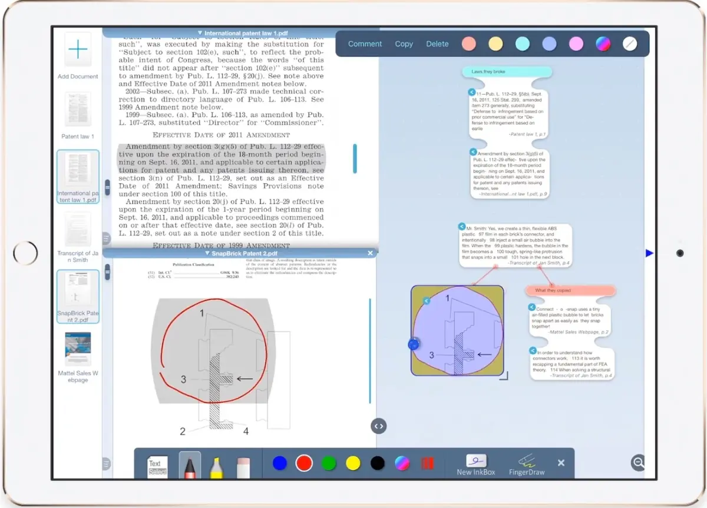707x508 pixels.
Task: Tap the 'Effective Date of 2011 Amendment' heading
Action: click(221, 135)
